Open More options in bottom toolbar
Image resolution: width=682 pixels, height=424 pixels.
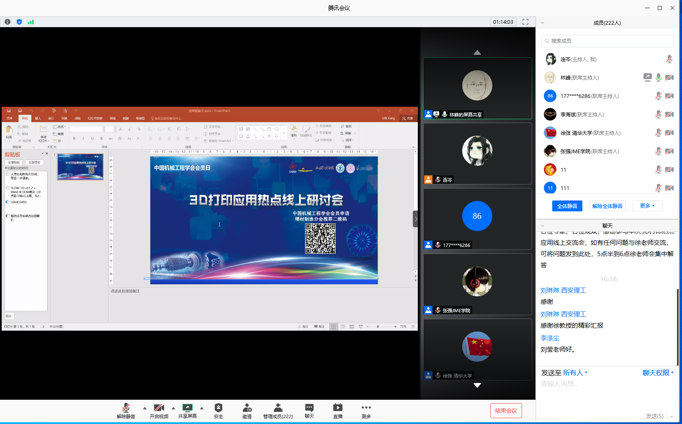coord(366,411)
